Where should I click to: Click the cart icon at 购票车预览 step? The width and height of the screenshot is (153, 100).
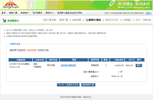87,20
